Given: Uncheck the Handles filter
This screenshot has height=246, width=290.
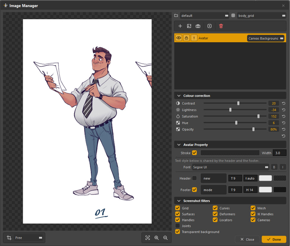Looking at the screenshot, I should coord(178,220).
